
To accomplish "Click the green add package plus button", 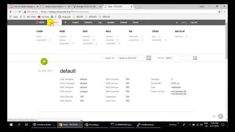I will click(x=44, y=62).
